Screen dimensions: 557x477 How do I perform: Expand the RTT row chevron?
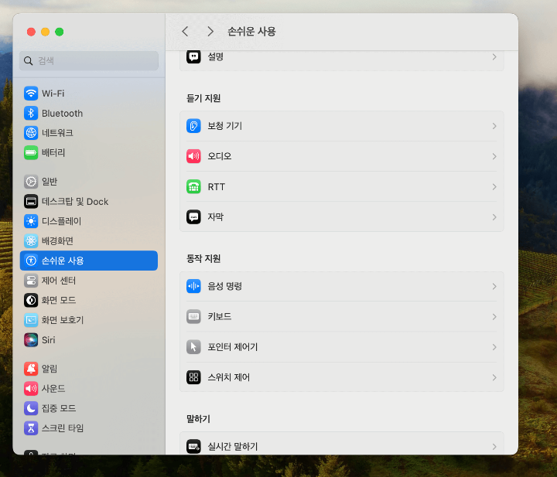point(494,186)
